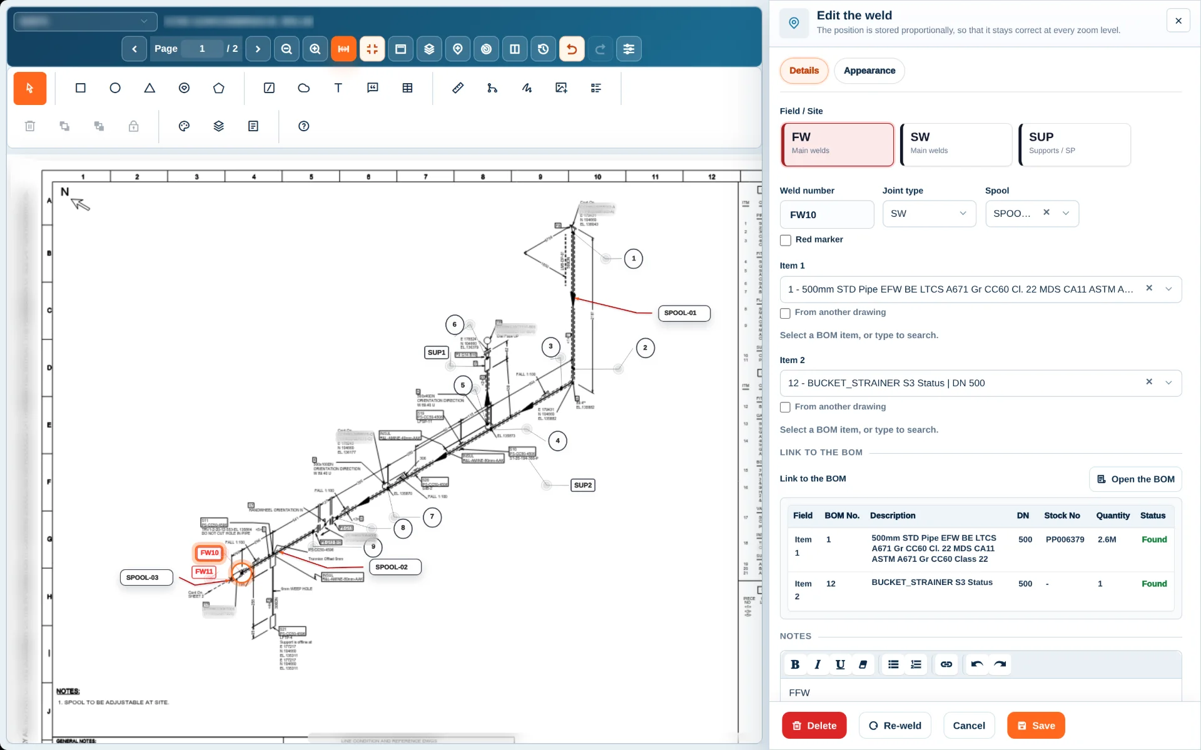Open the layers icon in the top toolbar
This screenshot has height=750, width=1201.
pyautogui.click(x=429, y=49)
